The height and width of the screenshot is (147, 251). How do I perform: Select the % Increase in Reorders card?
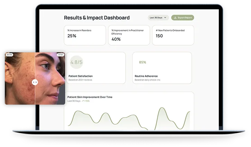85,35
